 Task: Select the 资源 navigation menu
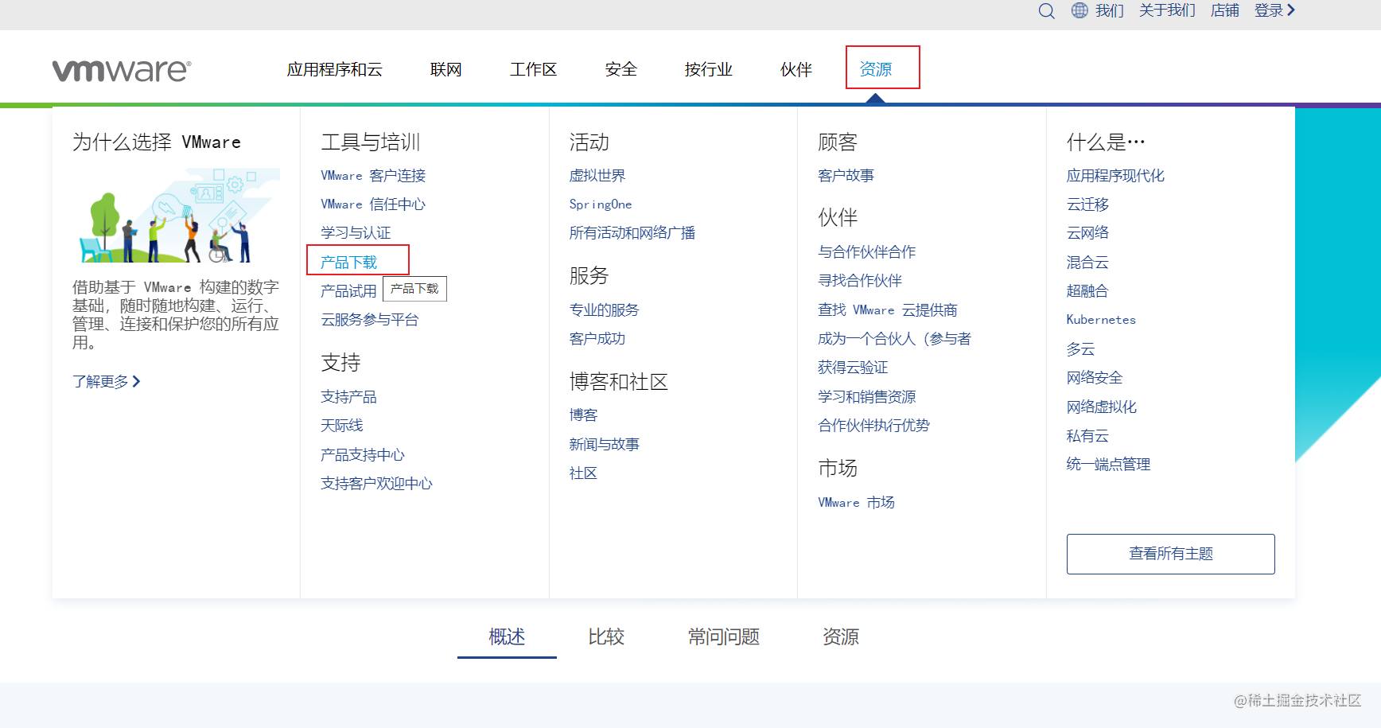tap(875, 69)
